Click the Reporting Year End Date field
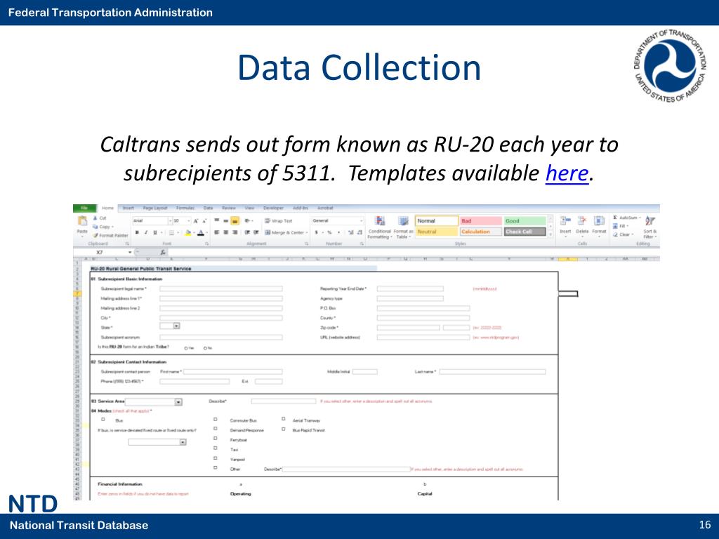This screenshot has width=719, height=539. [x=410, y=288]
